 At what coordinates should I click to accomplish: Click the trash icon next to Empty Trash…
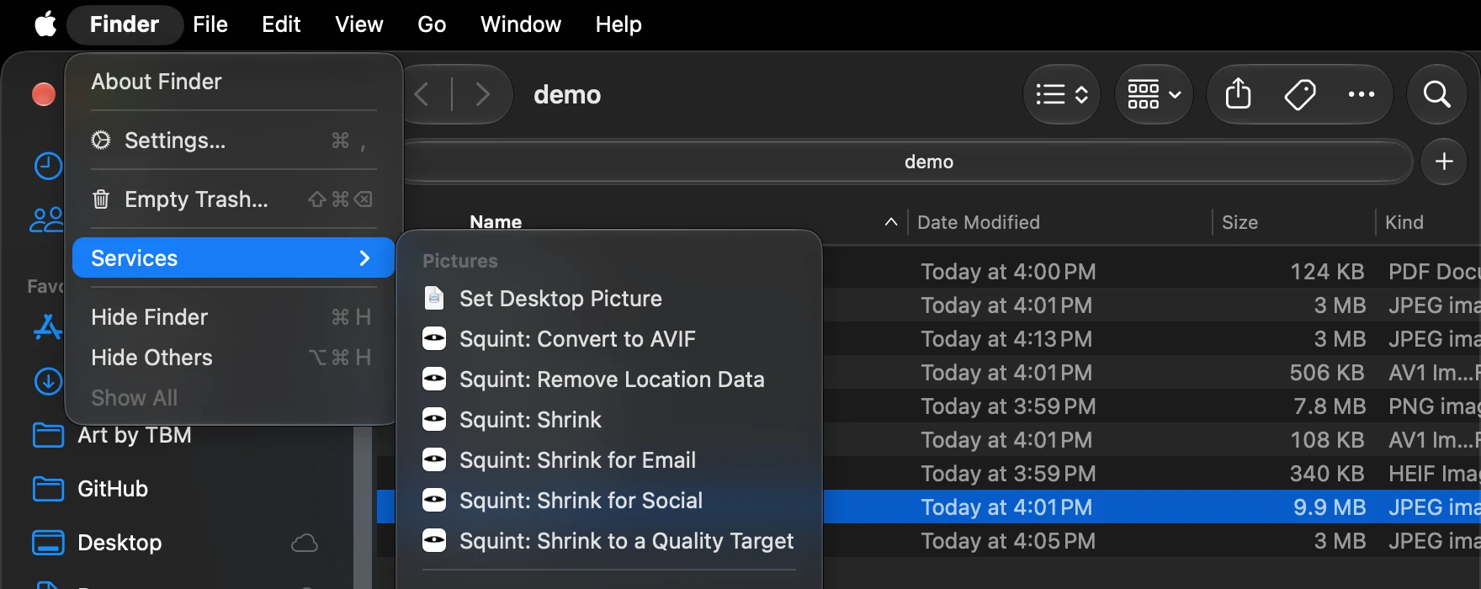tap(101, 199)
